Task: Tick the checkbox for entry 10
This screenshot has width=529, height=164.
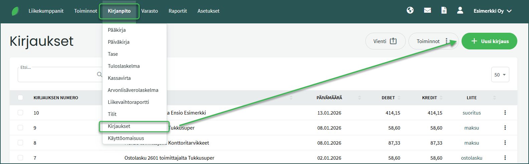Action: [20, 113]
